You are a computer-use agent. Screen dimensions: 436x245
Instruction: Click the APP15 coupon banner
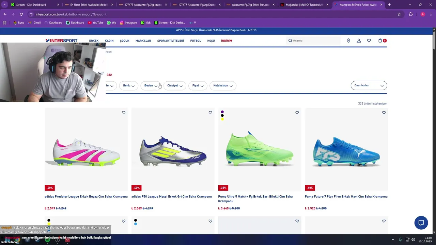pyautogui.click(x=216, y=30)
